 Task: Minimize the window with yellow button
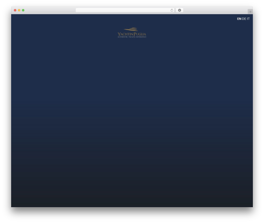tap(19, 10)
